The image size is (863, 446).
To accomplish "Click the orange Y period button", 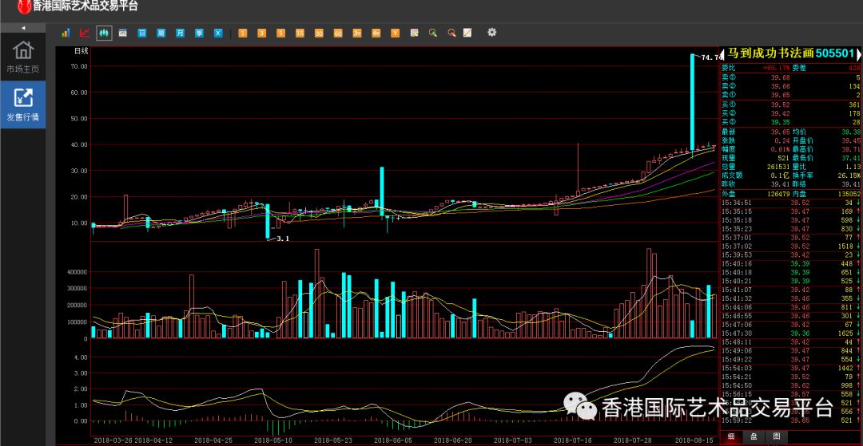I will coord(396,33).
